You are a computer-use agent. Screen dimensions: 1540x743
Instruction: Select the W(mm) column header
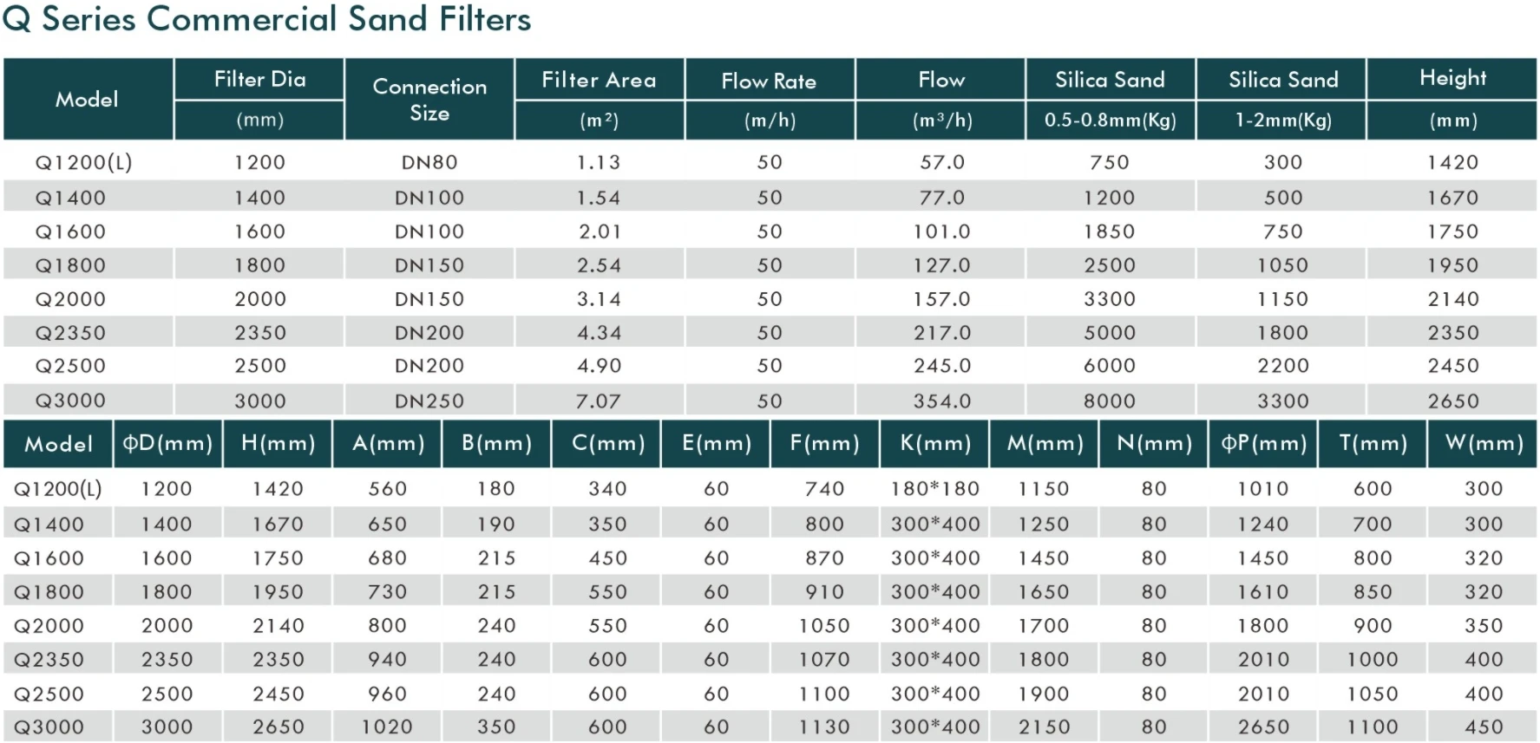(1484, 444)
